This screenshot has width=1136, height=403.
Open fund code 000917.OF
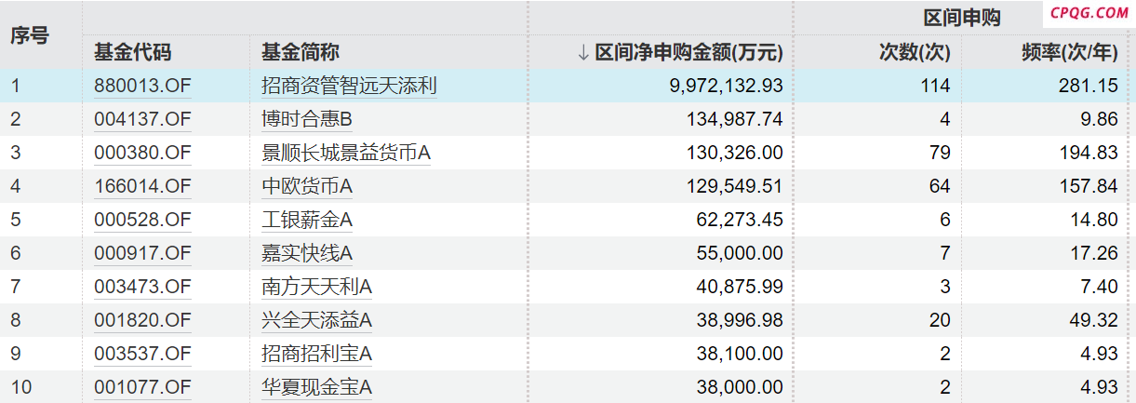[x=142, y=253]
